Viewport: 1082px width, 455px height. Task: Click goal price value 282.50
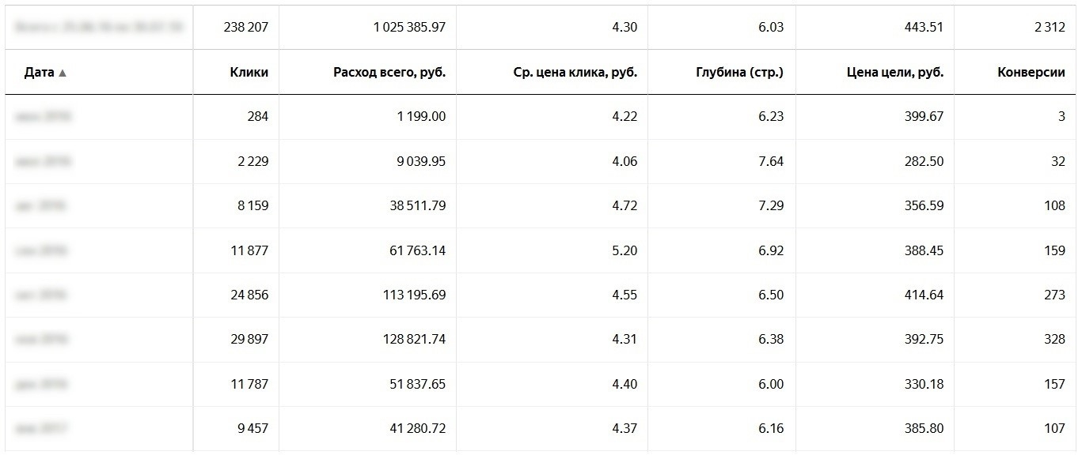pyautogui.click(x=924, y=161)
